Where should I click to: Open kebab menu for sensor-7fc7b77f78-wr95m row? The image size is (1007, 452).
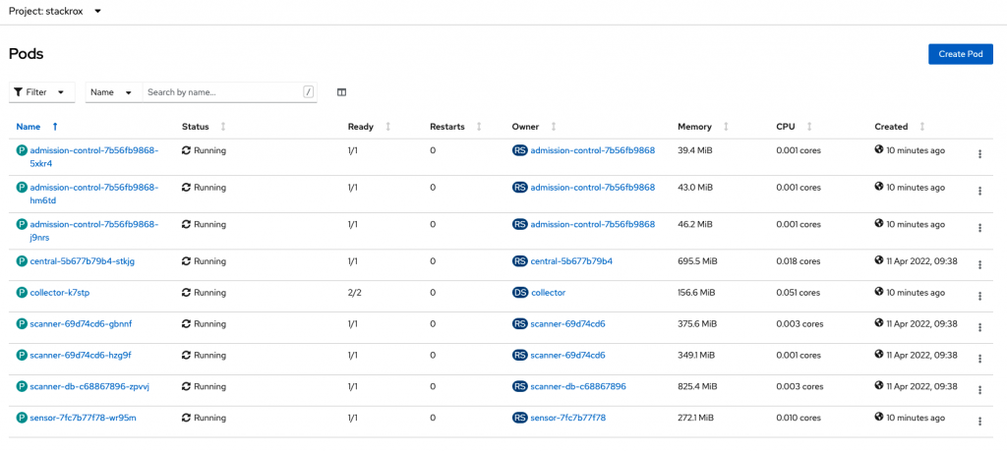click(979, 422)
